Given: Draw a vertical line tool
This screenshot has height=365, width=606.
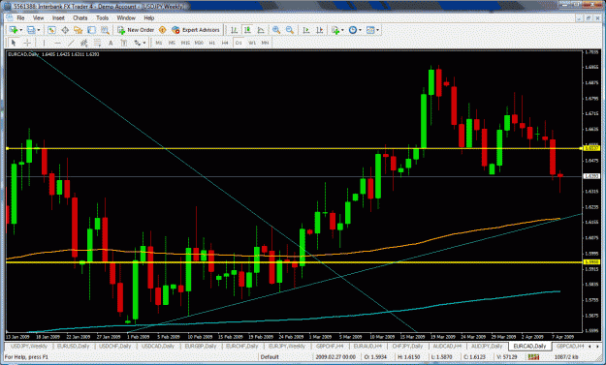Looking at the screenshot, I should 44,43.
